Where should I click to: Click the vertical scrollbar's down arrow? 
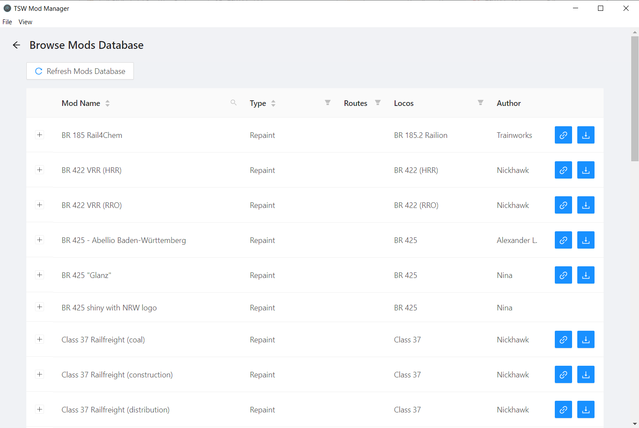click(635, 424)
